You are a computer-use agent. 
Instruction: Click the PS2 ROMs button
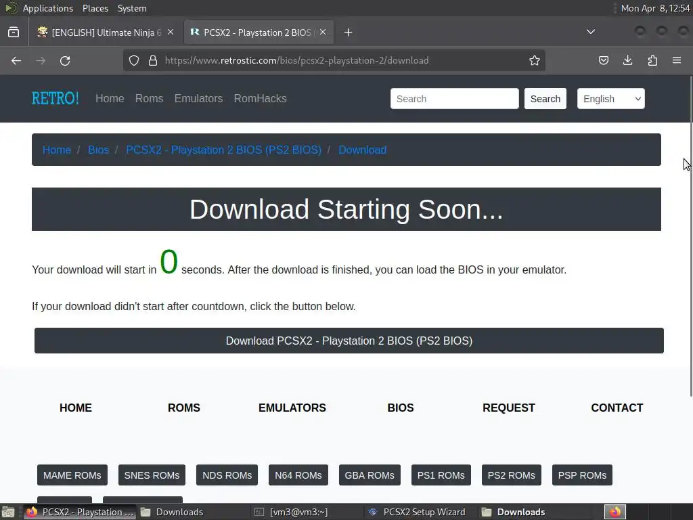pos(512,475)
